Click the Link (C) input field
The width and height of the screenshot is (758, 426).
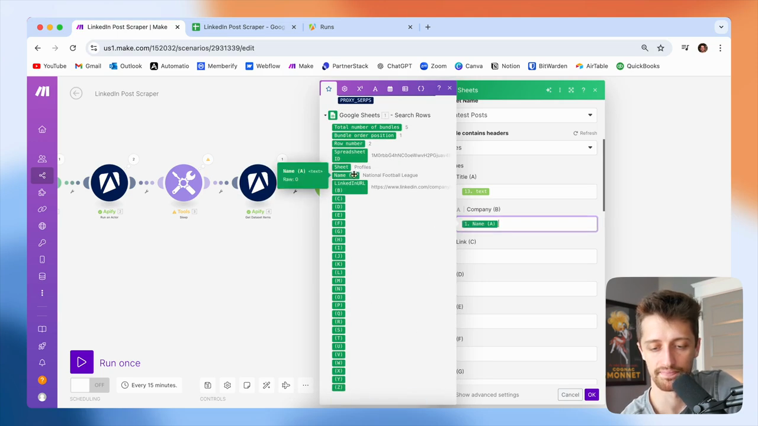[527, 256]
